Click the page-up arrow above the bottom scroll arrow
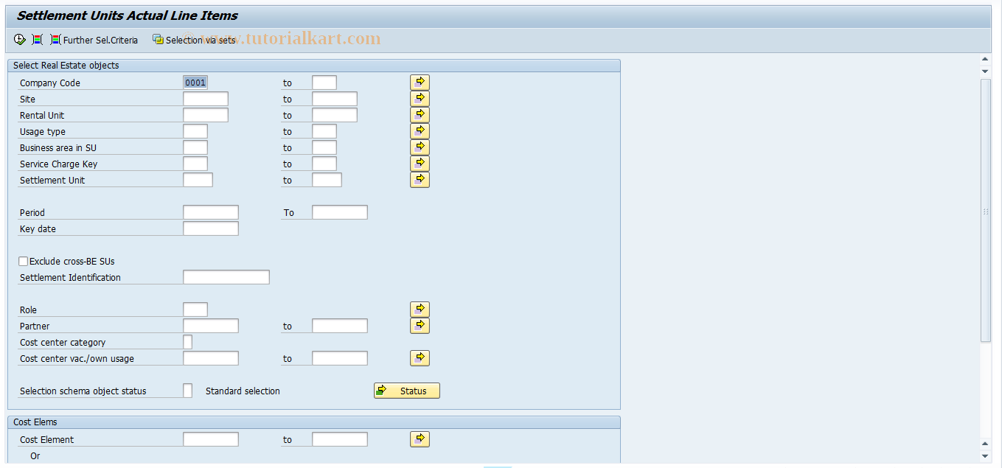This screenshot has height=468, width=1002. point(986,444)
